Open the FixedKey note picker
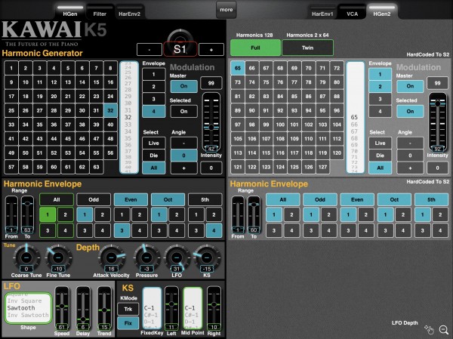The image size is (453, 339). point(152,309)
